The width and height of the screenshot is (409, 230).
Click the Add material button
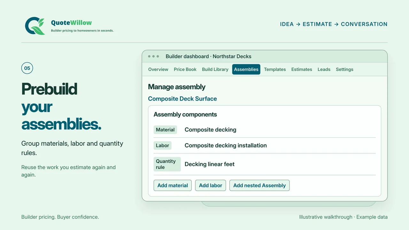pos(173,185)
